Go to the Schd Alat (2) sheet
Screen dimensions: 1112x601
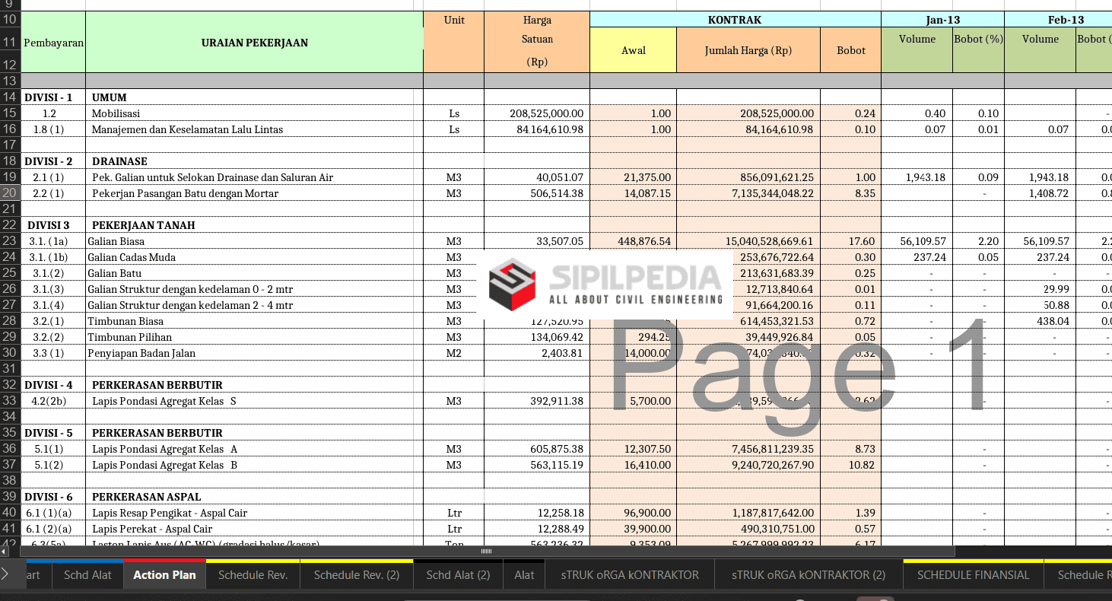coord(458,575)
